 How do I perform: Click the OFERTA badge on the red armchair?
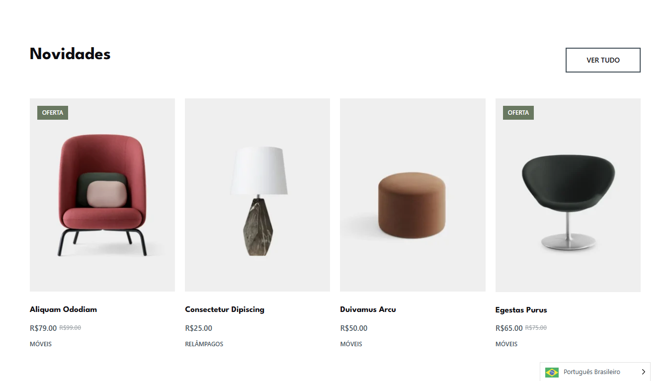pyautogui.click(x=53, y=113)
